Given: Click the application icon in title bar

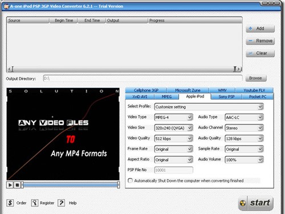Looking at the screenshot, I should point(7,6).
